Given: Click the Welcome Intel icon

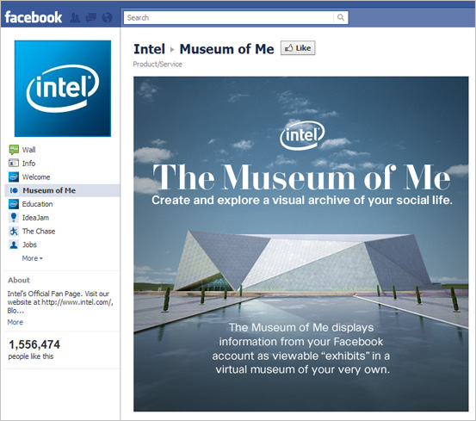Looking at the screenshot, I should (14, 177).
